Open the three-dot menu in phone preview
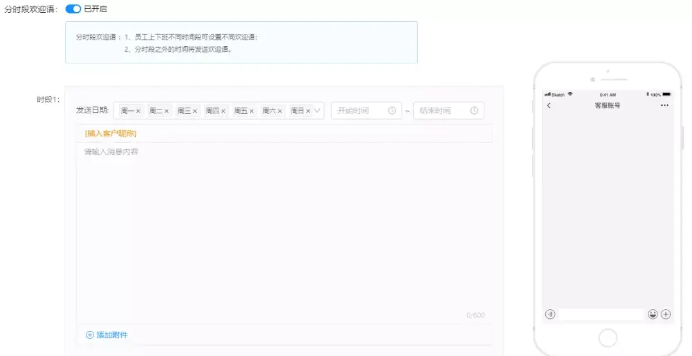The height and width of the screenshot is (356, 692). (664, 106)
